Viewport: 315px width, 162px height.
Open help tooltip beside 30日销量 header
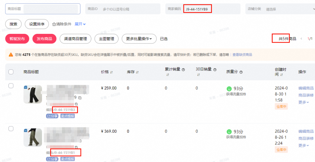click(215, 70)
